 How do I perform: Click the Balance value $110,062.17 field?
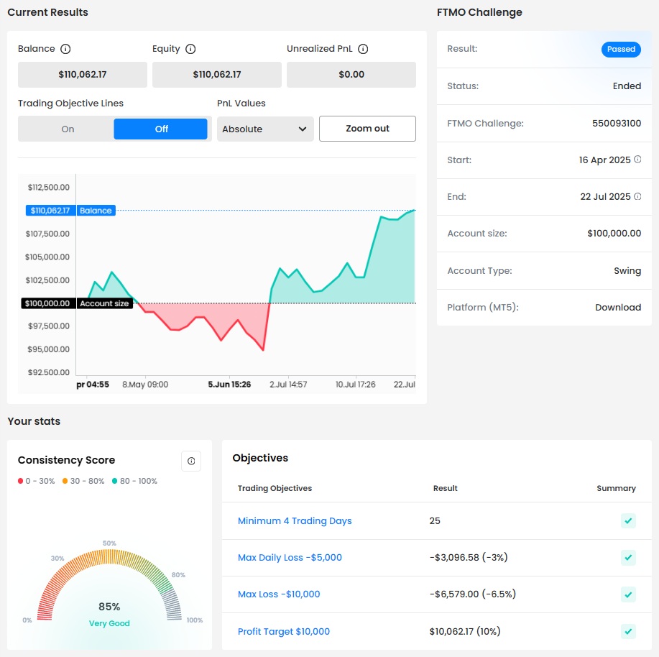click(83, 75)
